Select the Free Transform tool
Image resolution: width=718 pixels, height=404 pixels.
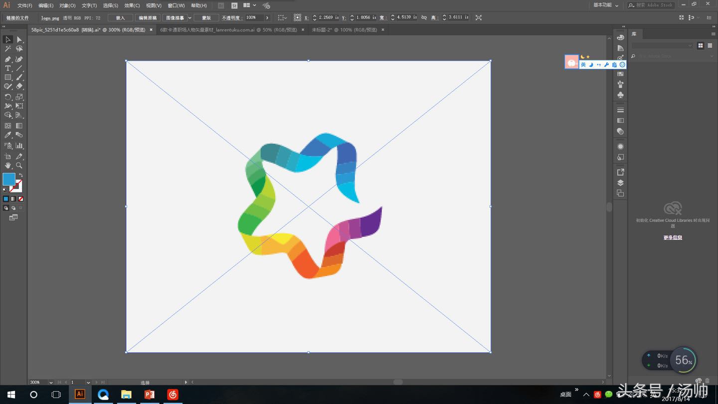click(x=19, y=106)
